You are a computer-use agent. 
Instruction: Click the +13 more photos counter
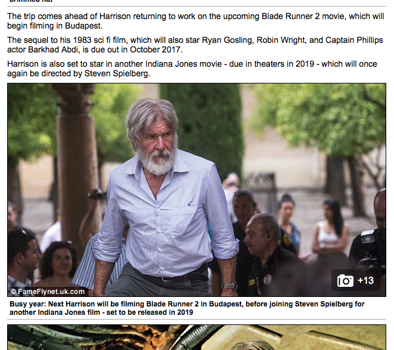point(365,280)
